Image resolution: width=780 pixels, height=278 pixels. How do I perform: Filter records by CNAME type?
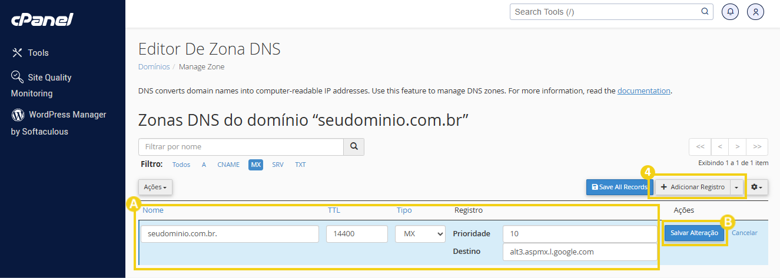(228, 165)
